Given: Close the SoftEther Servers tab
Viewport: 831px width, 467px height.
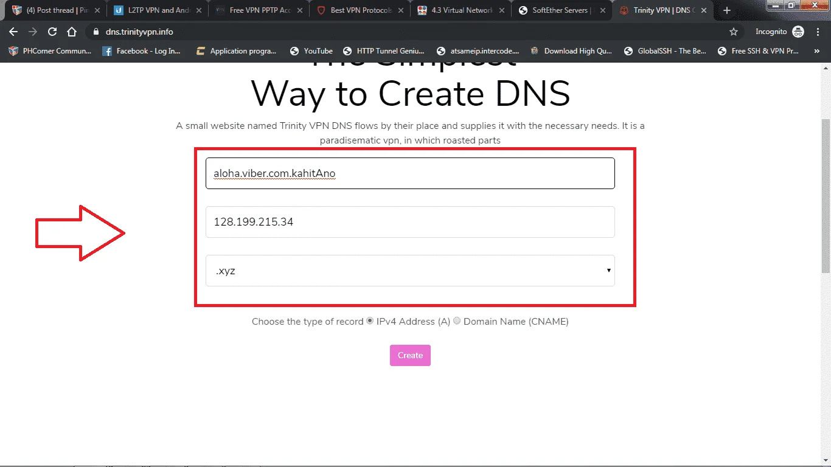Looking at the screenshot, I should click(x=602, y=10).
